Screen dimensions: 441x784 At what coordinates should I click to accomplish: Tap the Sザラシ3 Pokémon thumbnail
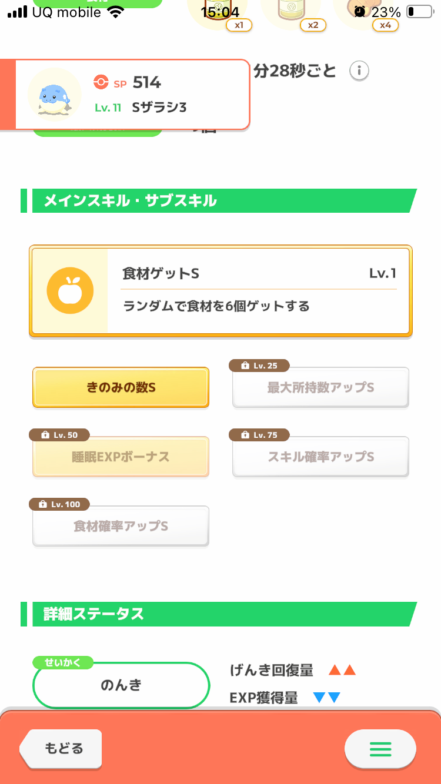[x=55, y=95]
